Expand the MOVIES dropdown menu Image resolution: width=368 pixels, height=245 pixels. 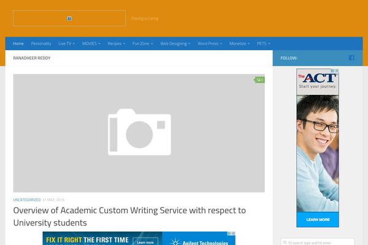pyautogui.click(x=91, y=43)
